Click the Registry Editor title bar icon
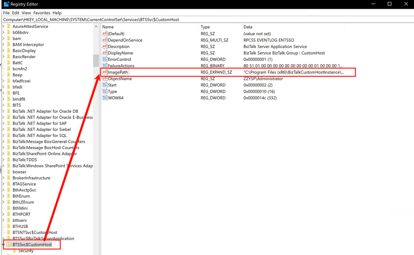The height and width of the screenshot is (255, 414). [x=6, y=4]
